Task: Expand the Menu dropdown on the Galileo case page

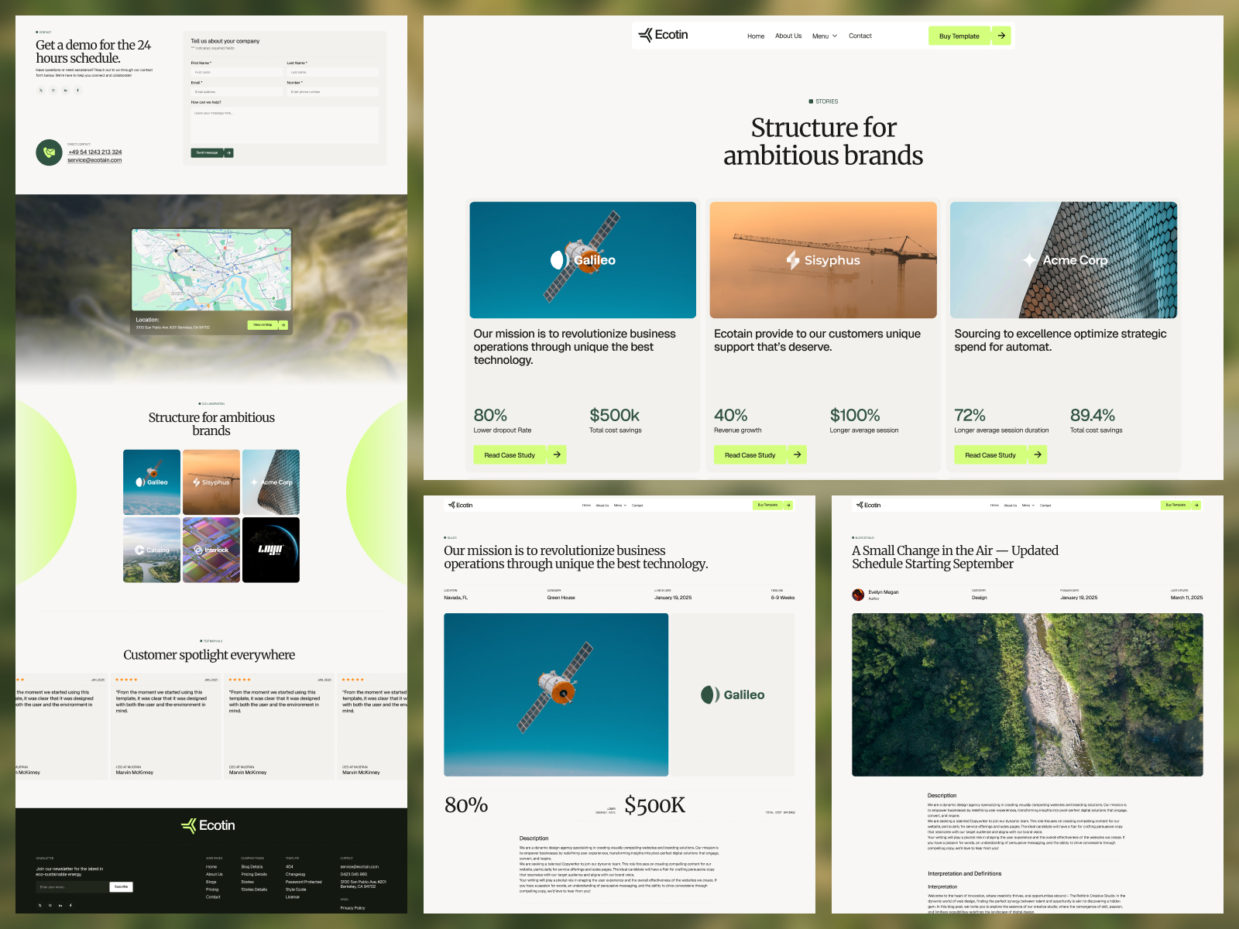Action: (620, 505)
